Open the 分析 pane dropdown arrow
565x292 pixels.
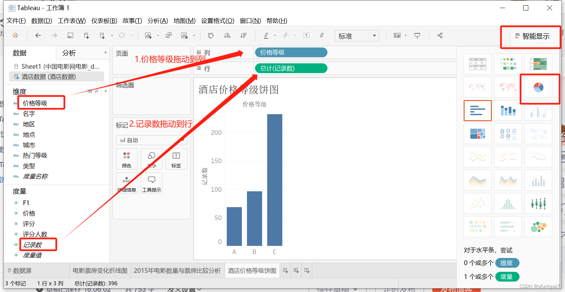point(105,53)
